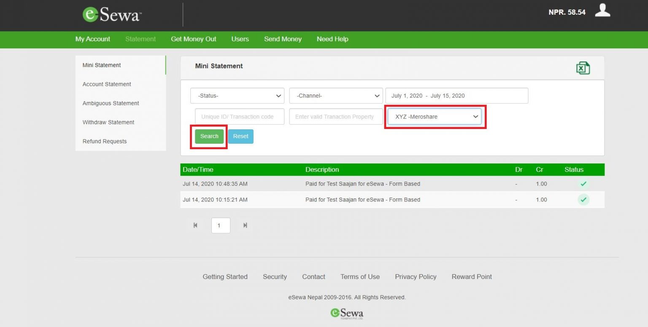Jump to first page using the pagination arrow

tap(195, 225)
